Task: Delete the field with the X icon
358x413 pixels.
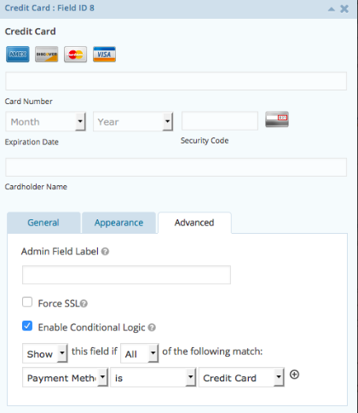Action: (x=344, y=9)
